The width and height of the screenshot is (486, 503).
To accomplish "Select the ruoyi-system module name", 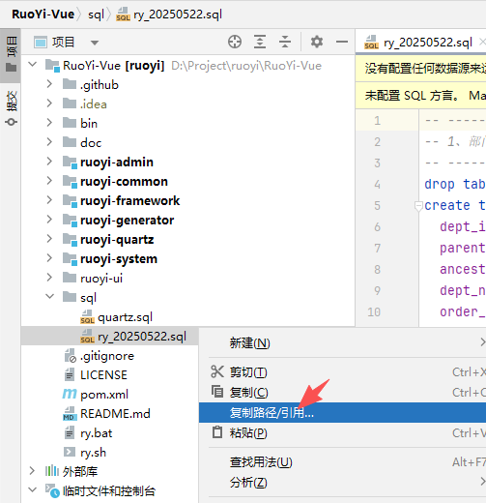I will tap(119, 259).
